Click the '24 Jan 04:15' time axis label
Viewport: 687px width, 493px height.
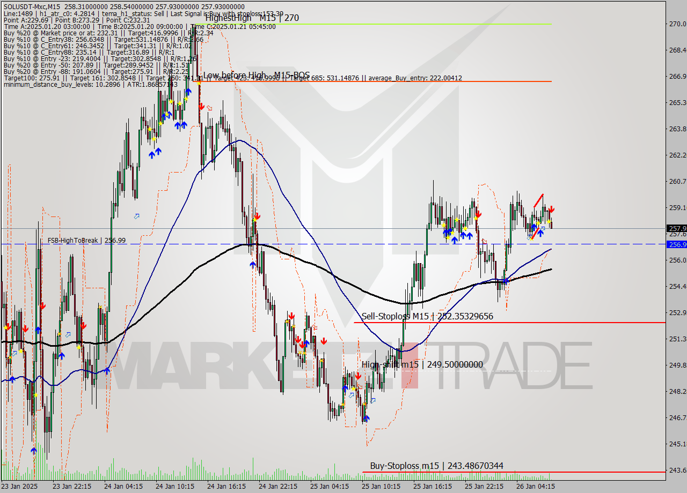[123, 487]
